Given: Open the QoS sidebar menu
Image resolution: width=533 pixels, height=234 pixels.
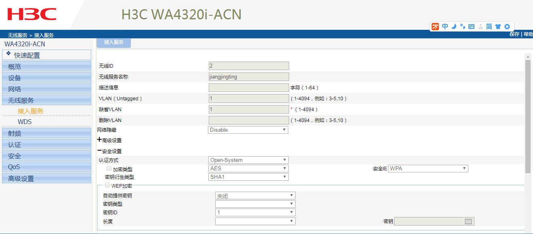Looking at the screenshot, I should click(47, 167).
